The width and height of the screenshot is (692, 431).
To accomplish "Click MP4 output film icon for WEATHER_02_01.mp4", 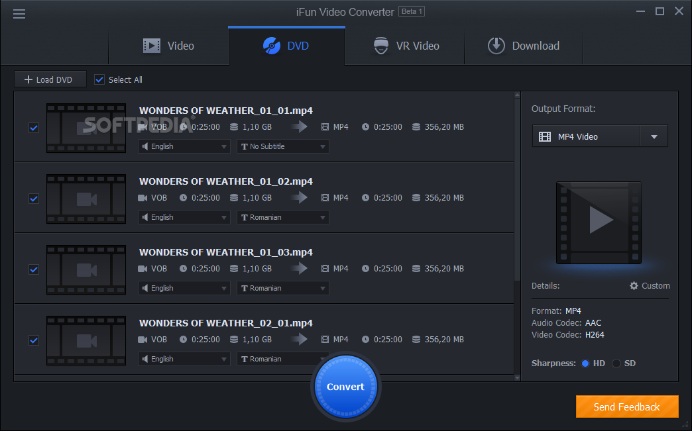I will pyautogui.click(x=325, y=340).
